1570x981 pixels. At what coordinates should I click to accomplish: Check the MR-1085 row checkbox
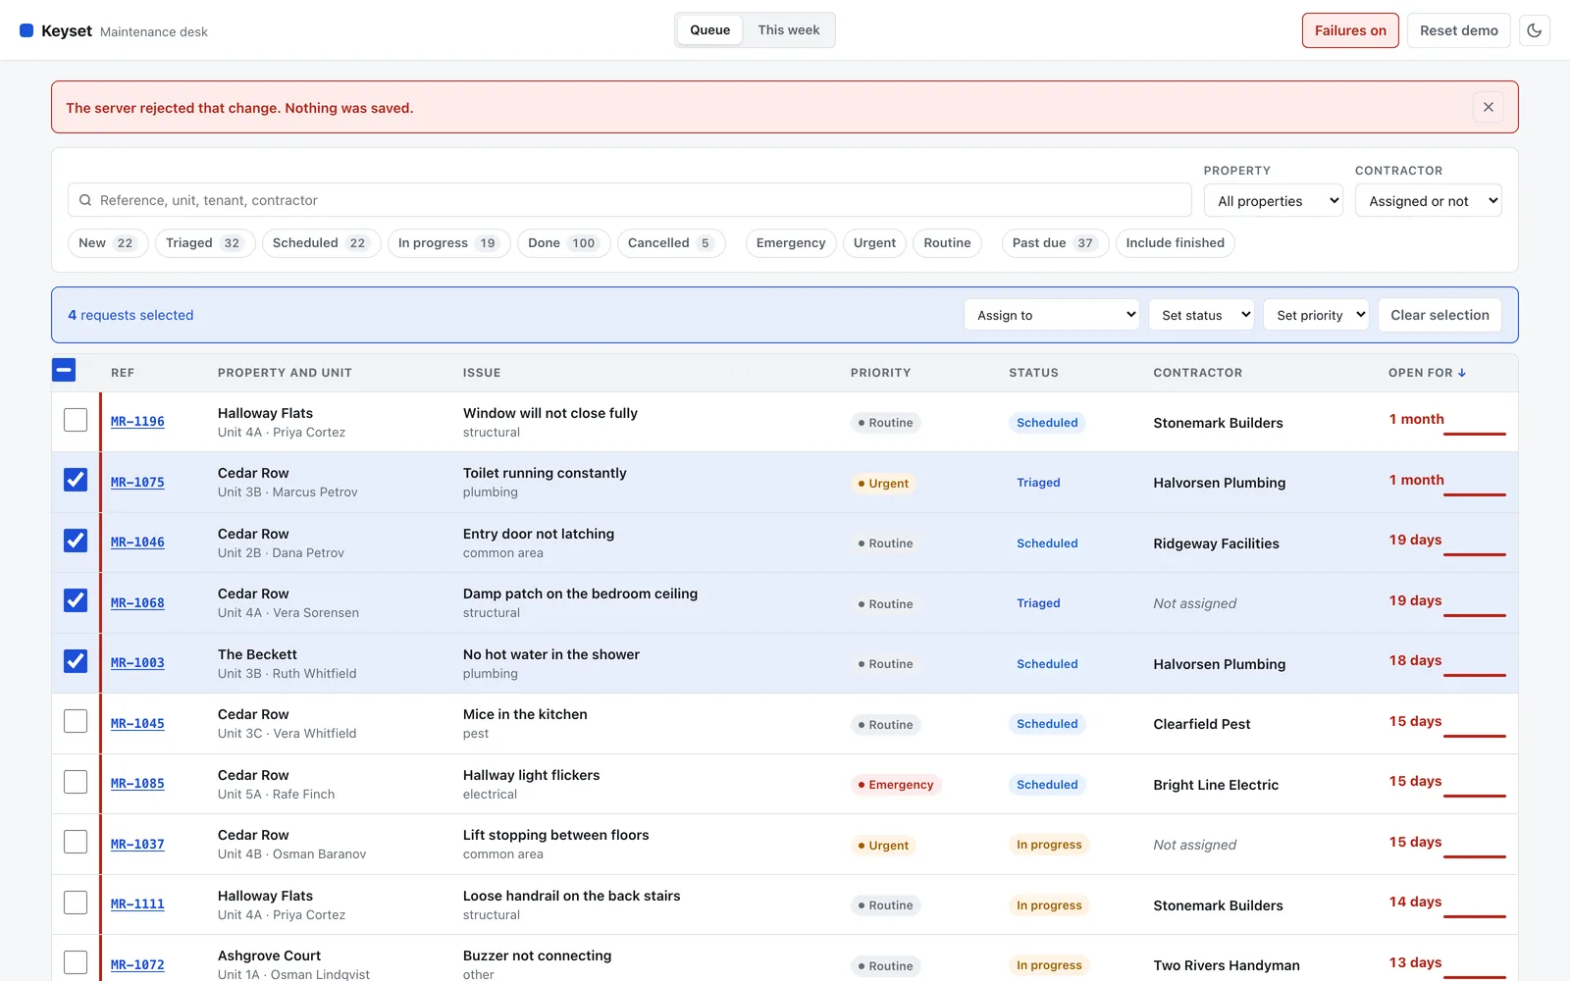point(76,782)
